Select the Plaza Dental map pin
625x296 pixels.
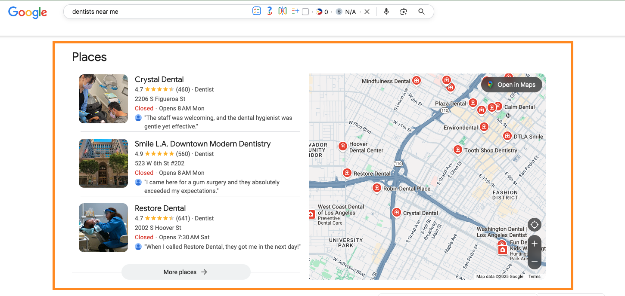(473, 103)
